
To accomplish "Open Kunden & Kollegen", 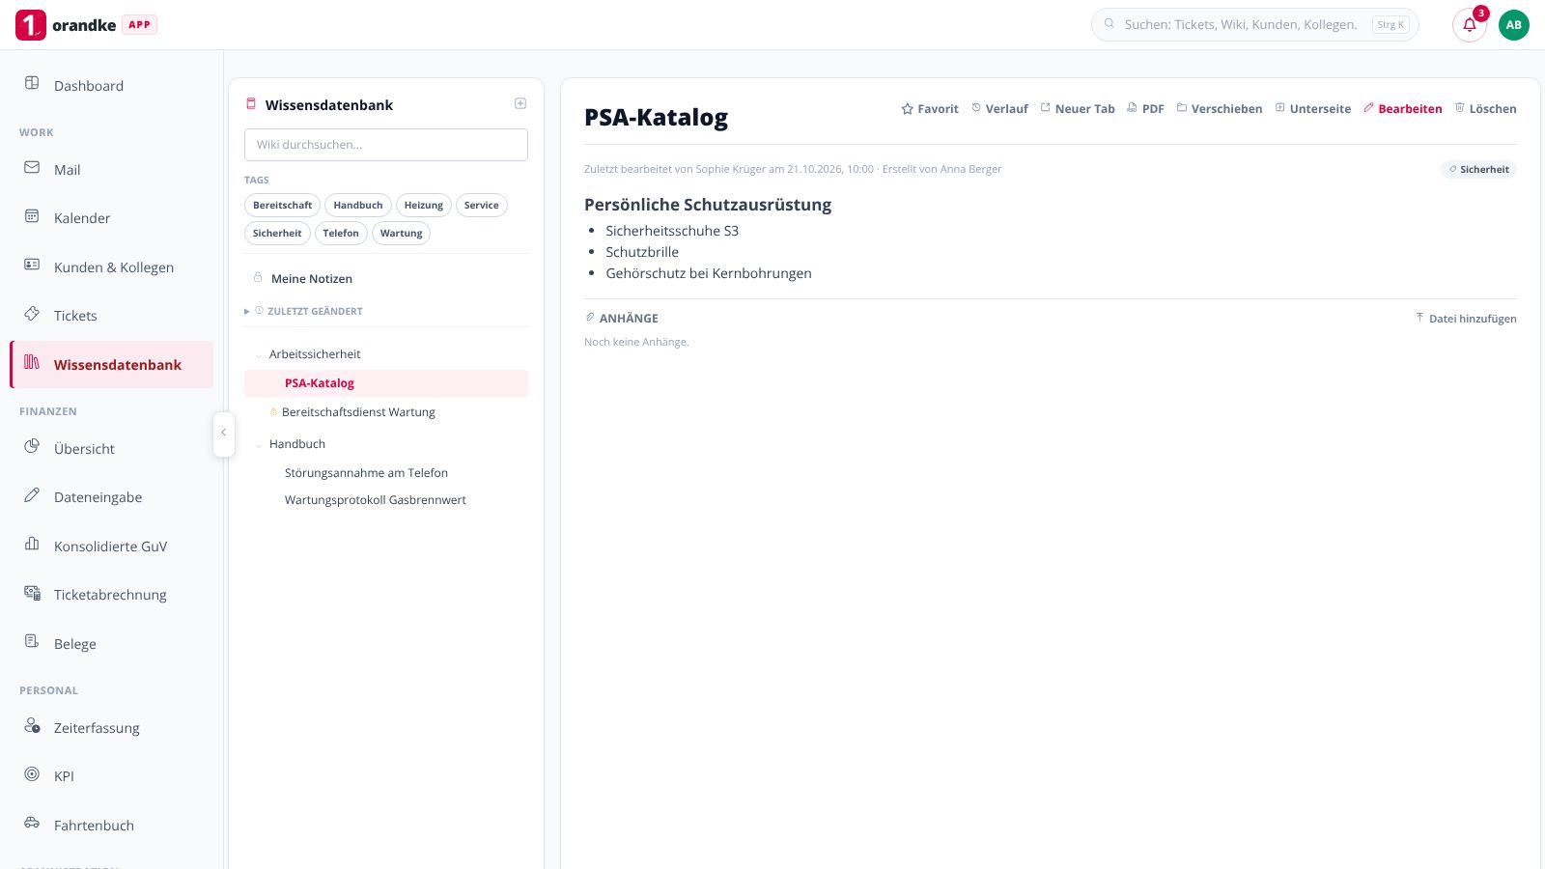I will click(111, 267).
